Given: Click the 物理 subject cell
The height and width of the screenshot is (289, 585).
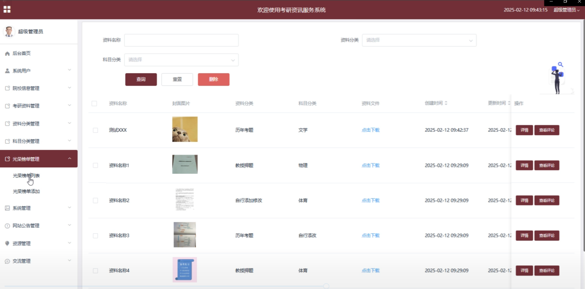Looking at the screenshot, I should tap(303, 165).
